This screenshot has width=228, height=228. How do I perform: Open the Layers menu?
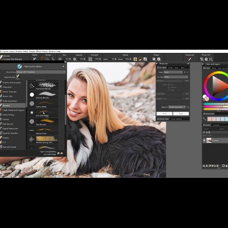(12, 52)
